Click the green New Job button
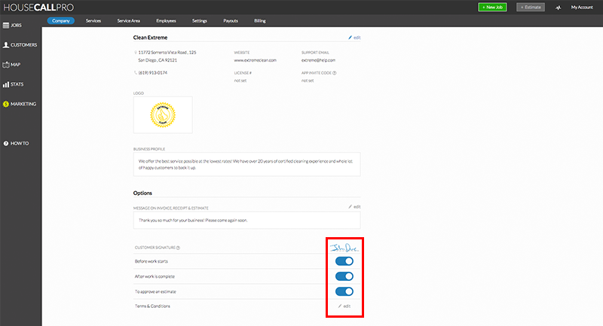 click(x=492, y=7)
